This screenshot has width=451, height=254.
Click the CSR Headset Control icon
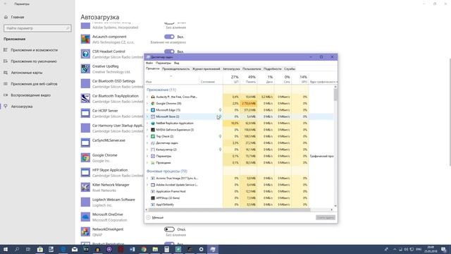(x=85, y=54)
